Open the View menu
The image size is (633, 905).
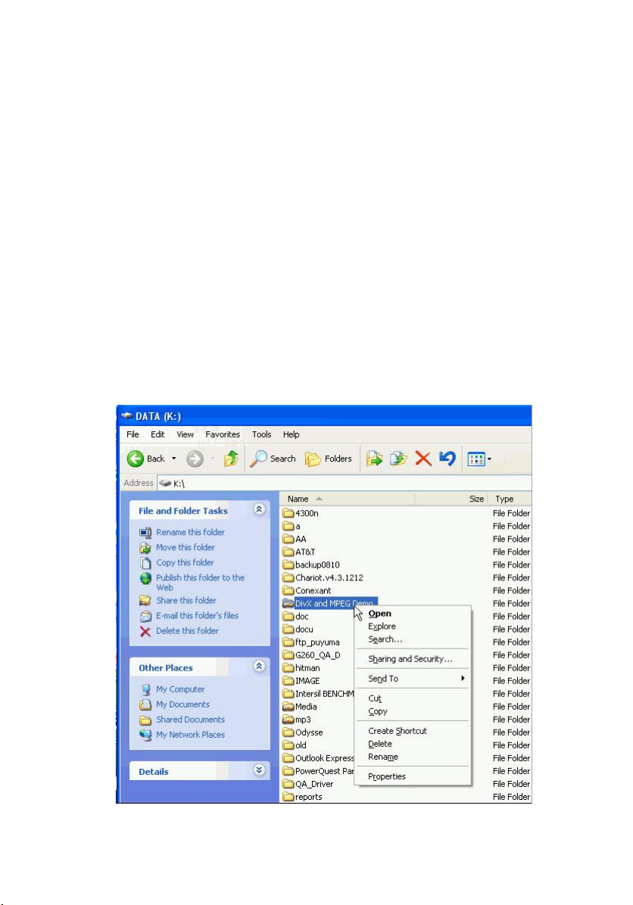[x=186, y=434]
